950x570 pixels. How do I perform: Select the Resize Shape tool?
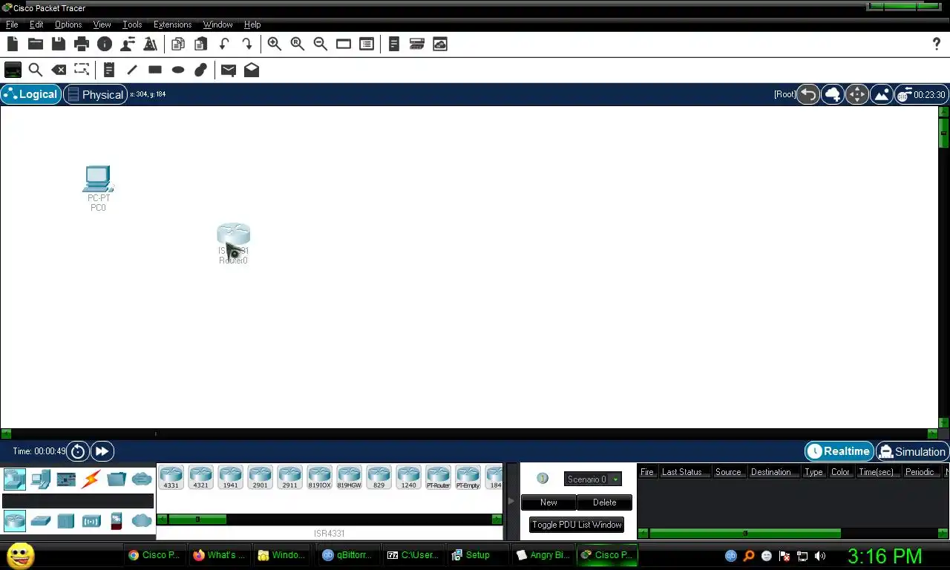pos(82,70)
